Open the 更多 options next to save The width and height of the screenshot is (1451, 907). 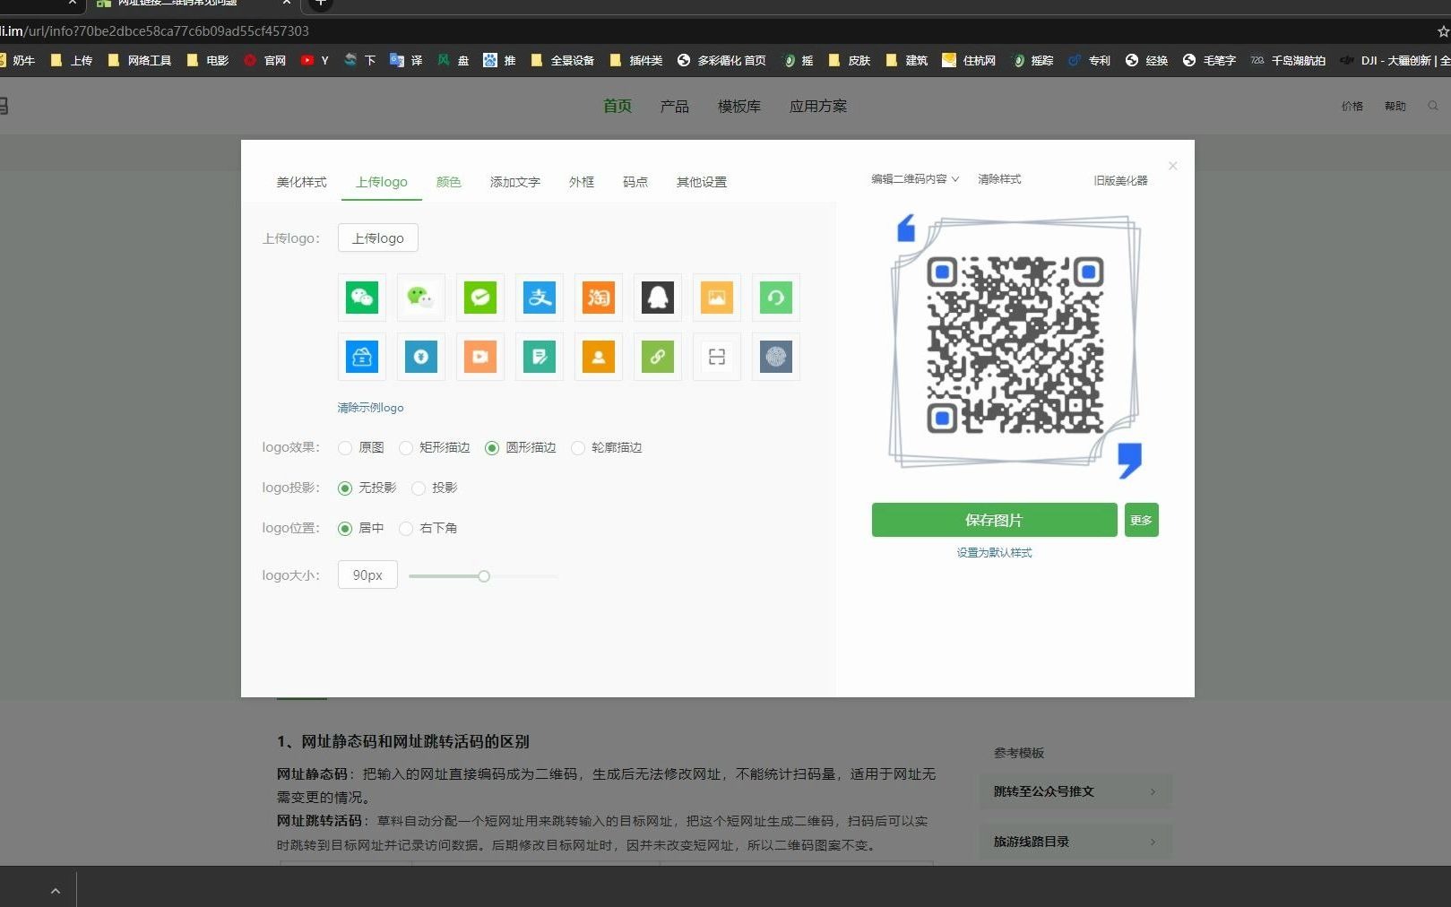pos(1141,520)
